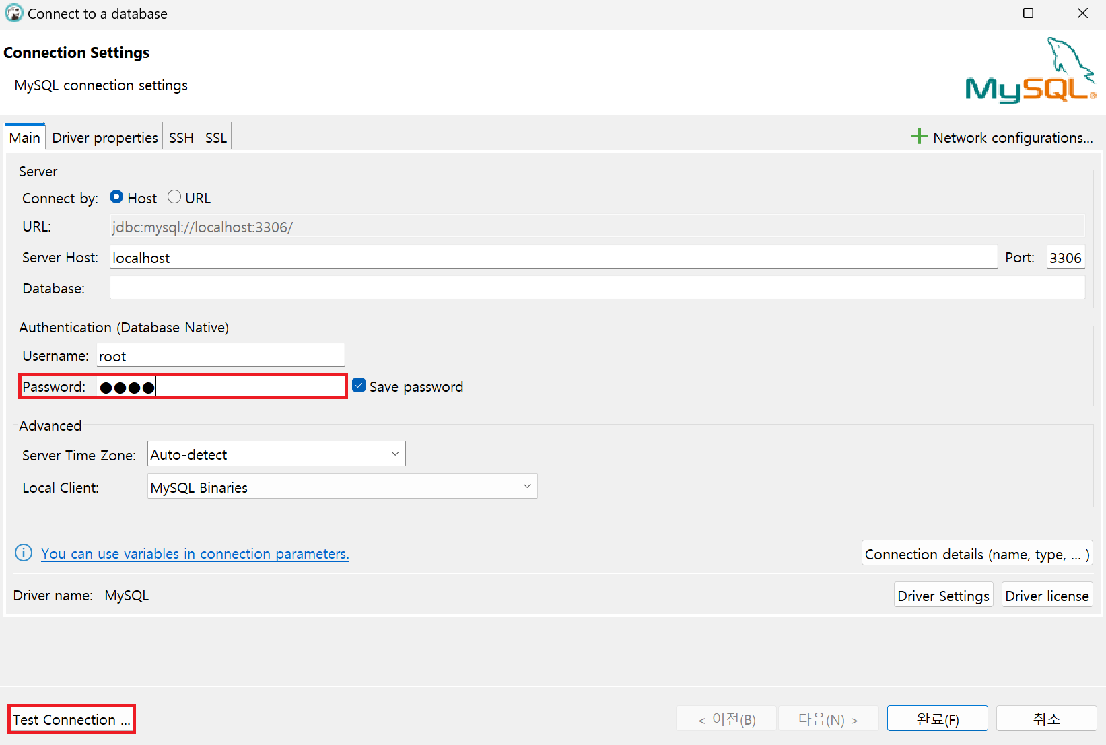This screenshot has height=745, width=1106.
Task: Switch to the Driver properties tab
Action: 105,137
